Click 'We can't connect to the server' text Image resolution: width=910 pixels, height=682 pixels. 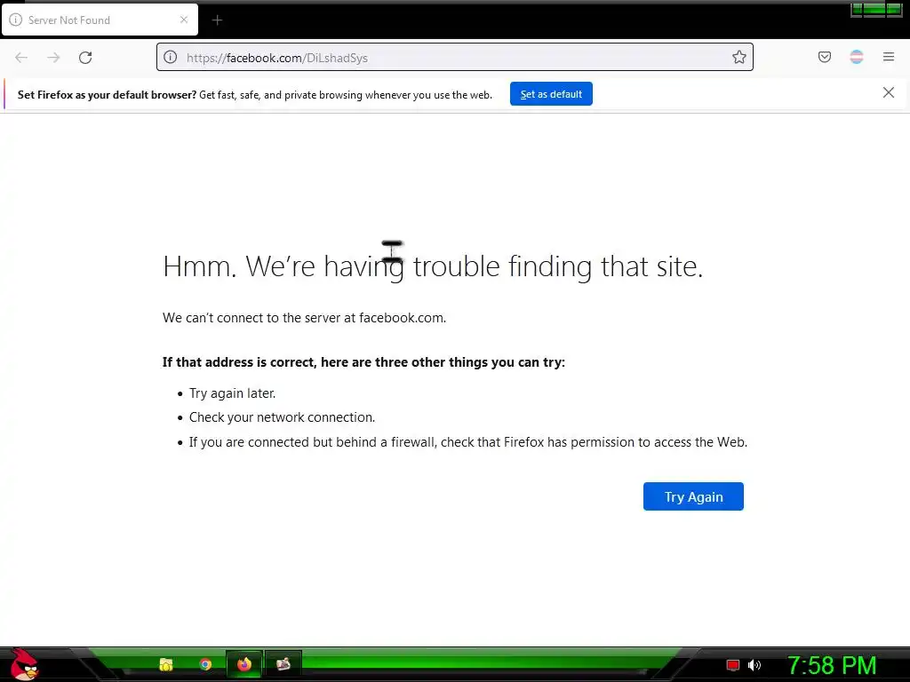click(x=304, y=318)
